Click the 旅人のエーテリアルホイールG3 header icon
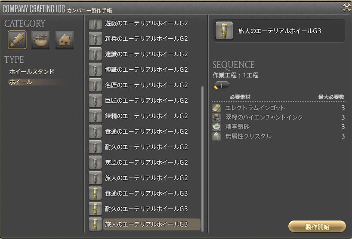This screenshot has width=352, height=239. pos(224,31)
